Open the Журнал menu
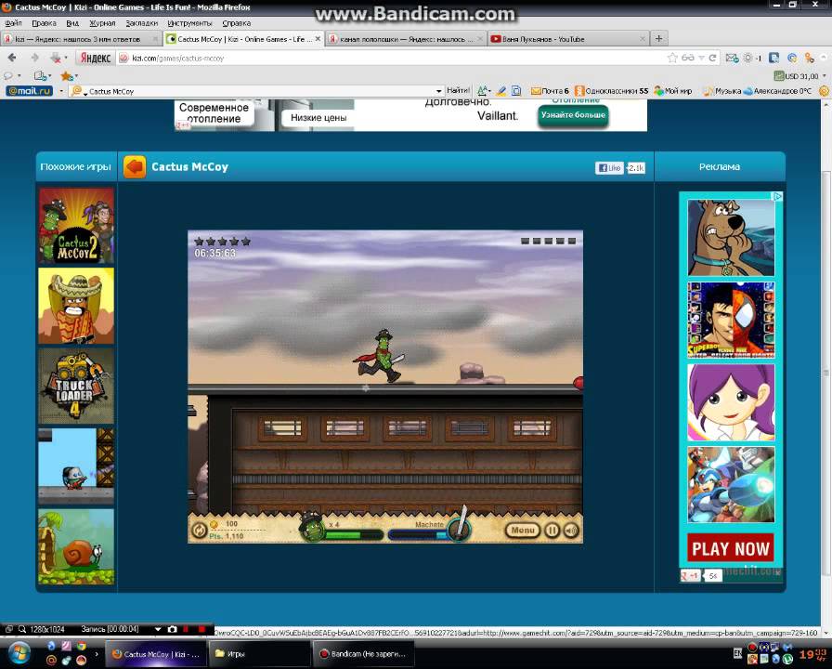The width and height of the screenshot is (832, 669). 102,23
